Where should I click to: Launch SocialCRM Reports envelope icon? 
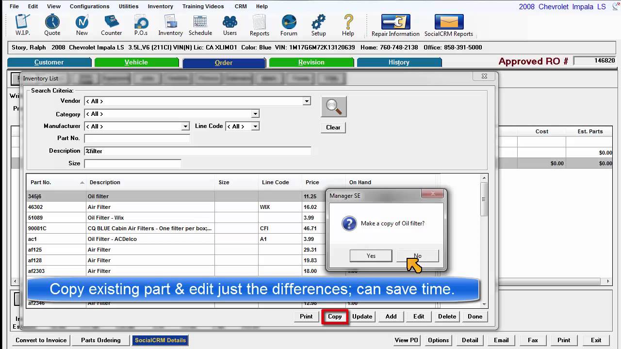point(449,25)
